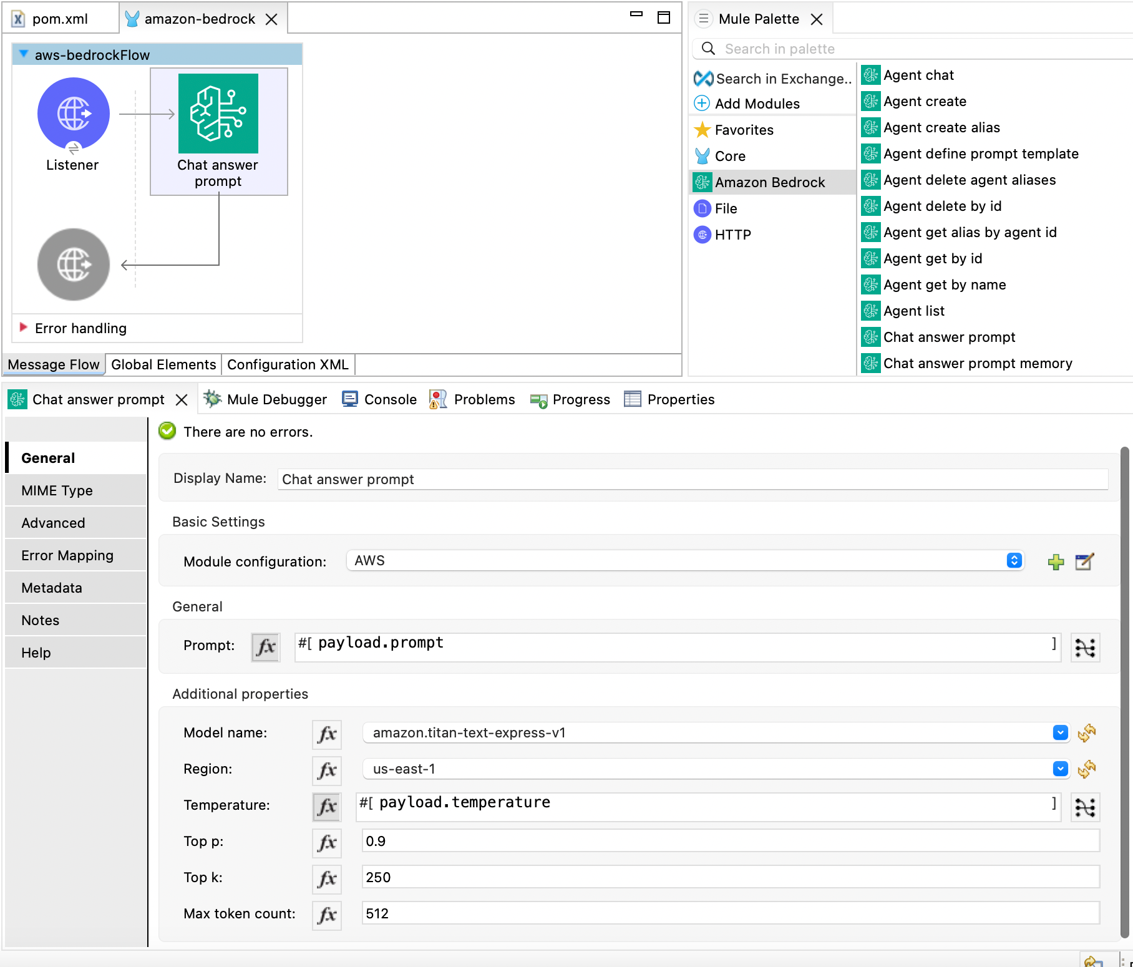Click the Max token count field
1133x967 pixels.
click(731, 913)
